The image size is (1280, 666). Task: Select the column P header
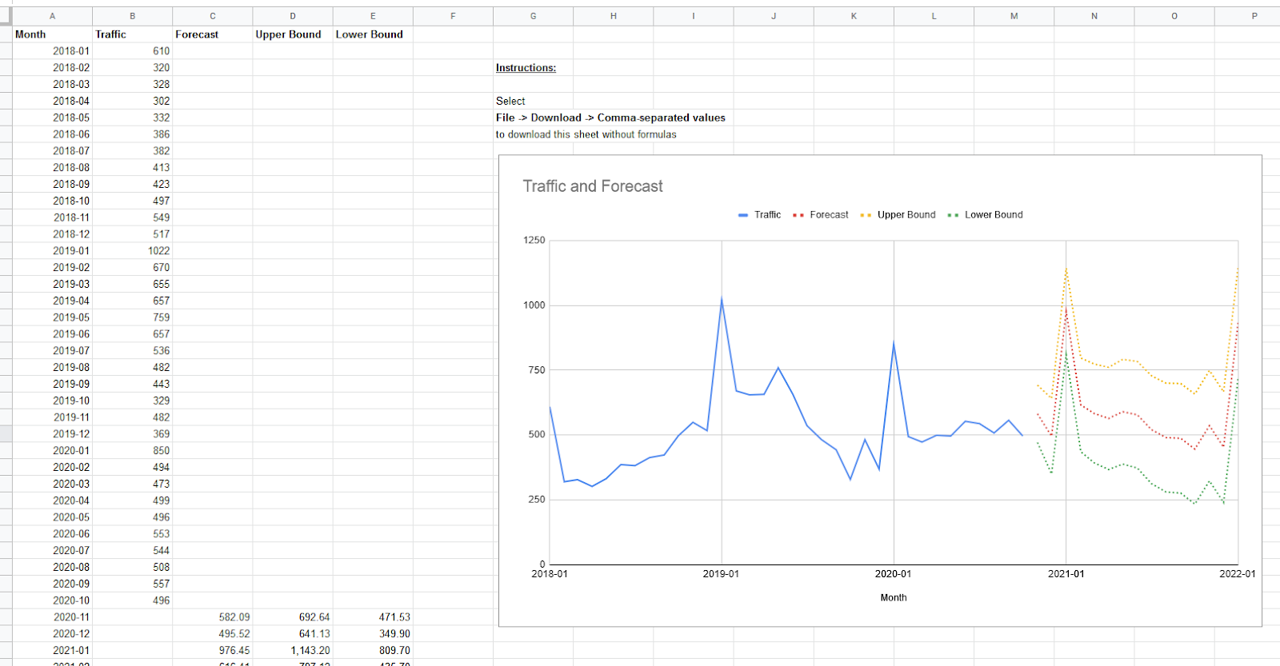(x=1254, y=16)
